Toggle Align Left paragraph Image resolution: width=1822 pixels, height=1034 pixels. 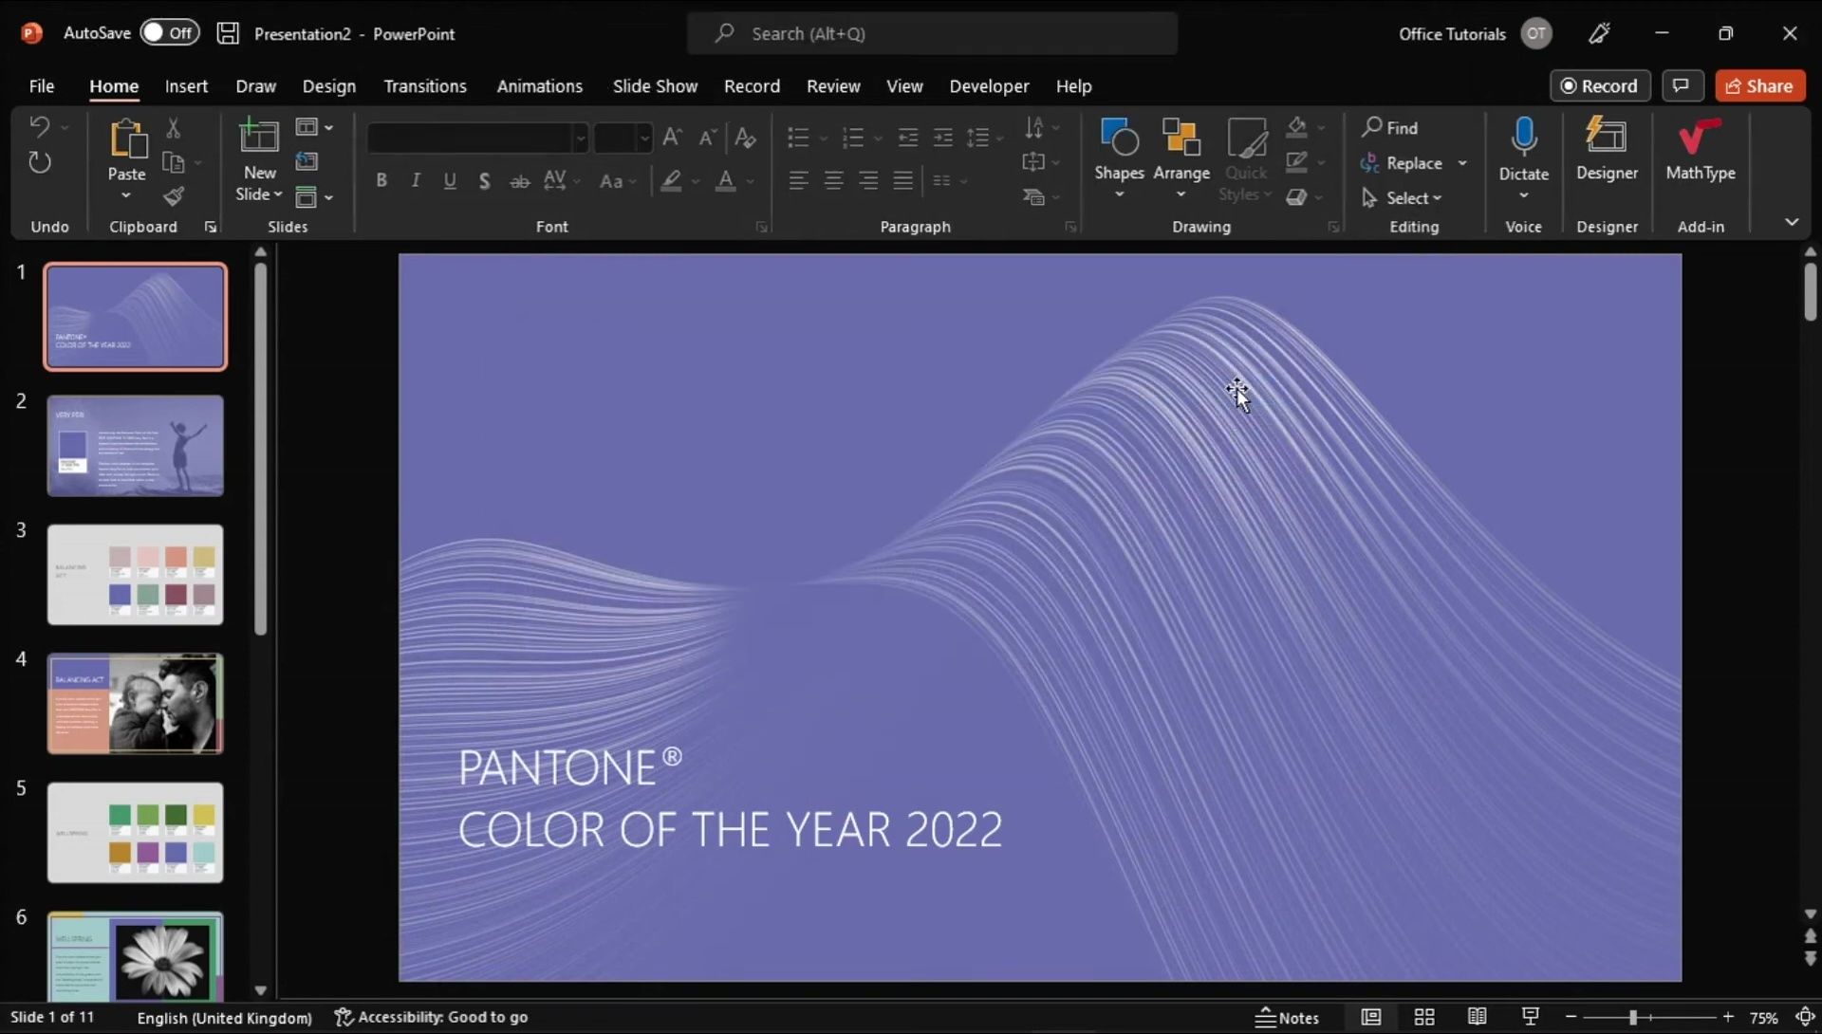tap(798, 180)
